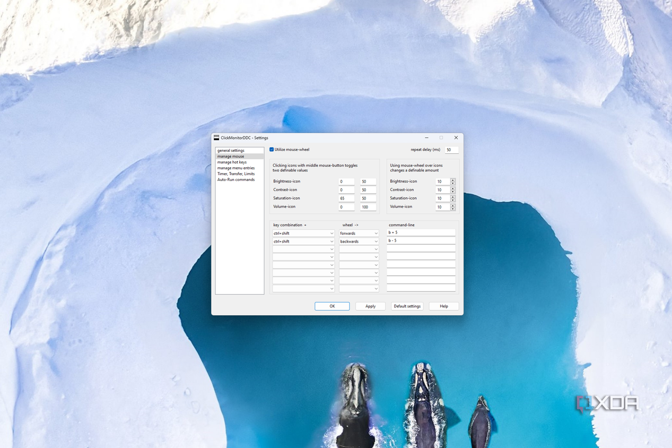Edit Saturation-icon first toggle value 65
672x448 pixels.
point(347,199)
